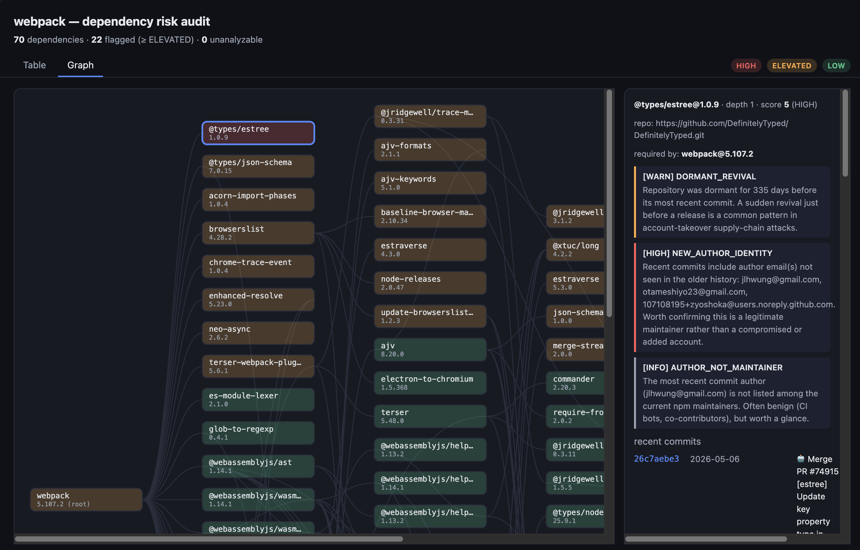860x550 pixels.
Task: Click the ajv 8.20.0 node
Action: [430, 349]
